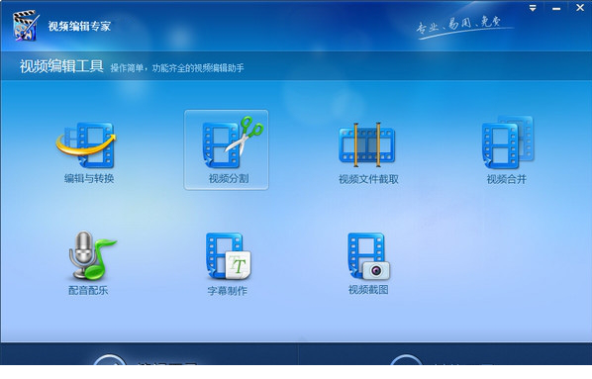Click the 视频分割 label text

tap(229, 178)
